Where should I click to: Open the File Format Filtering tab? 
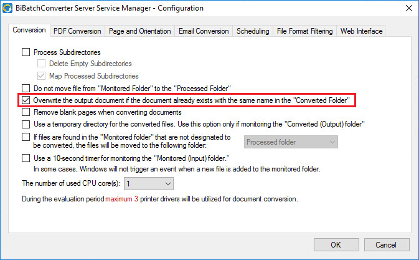305,31
